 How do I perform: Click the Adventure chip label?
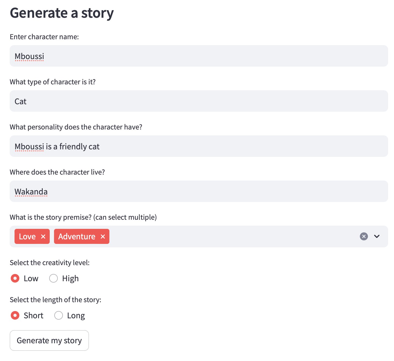77,237
